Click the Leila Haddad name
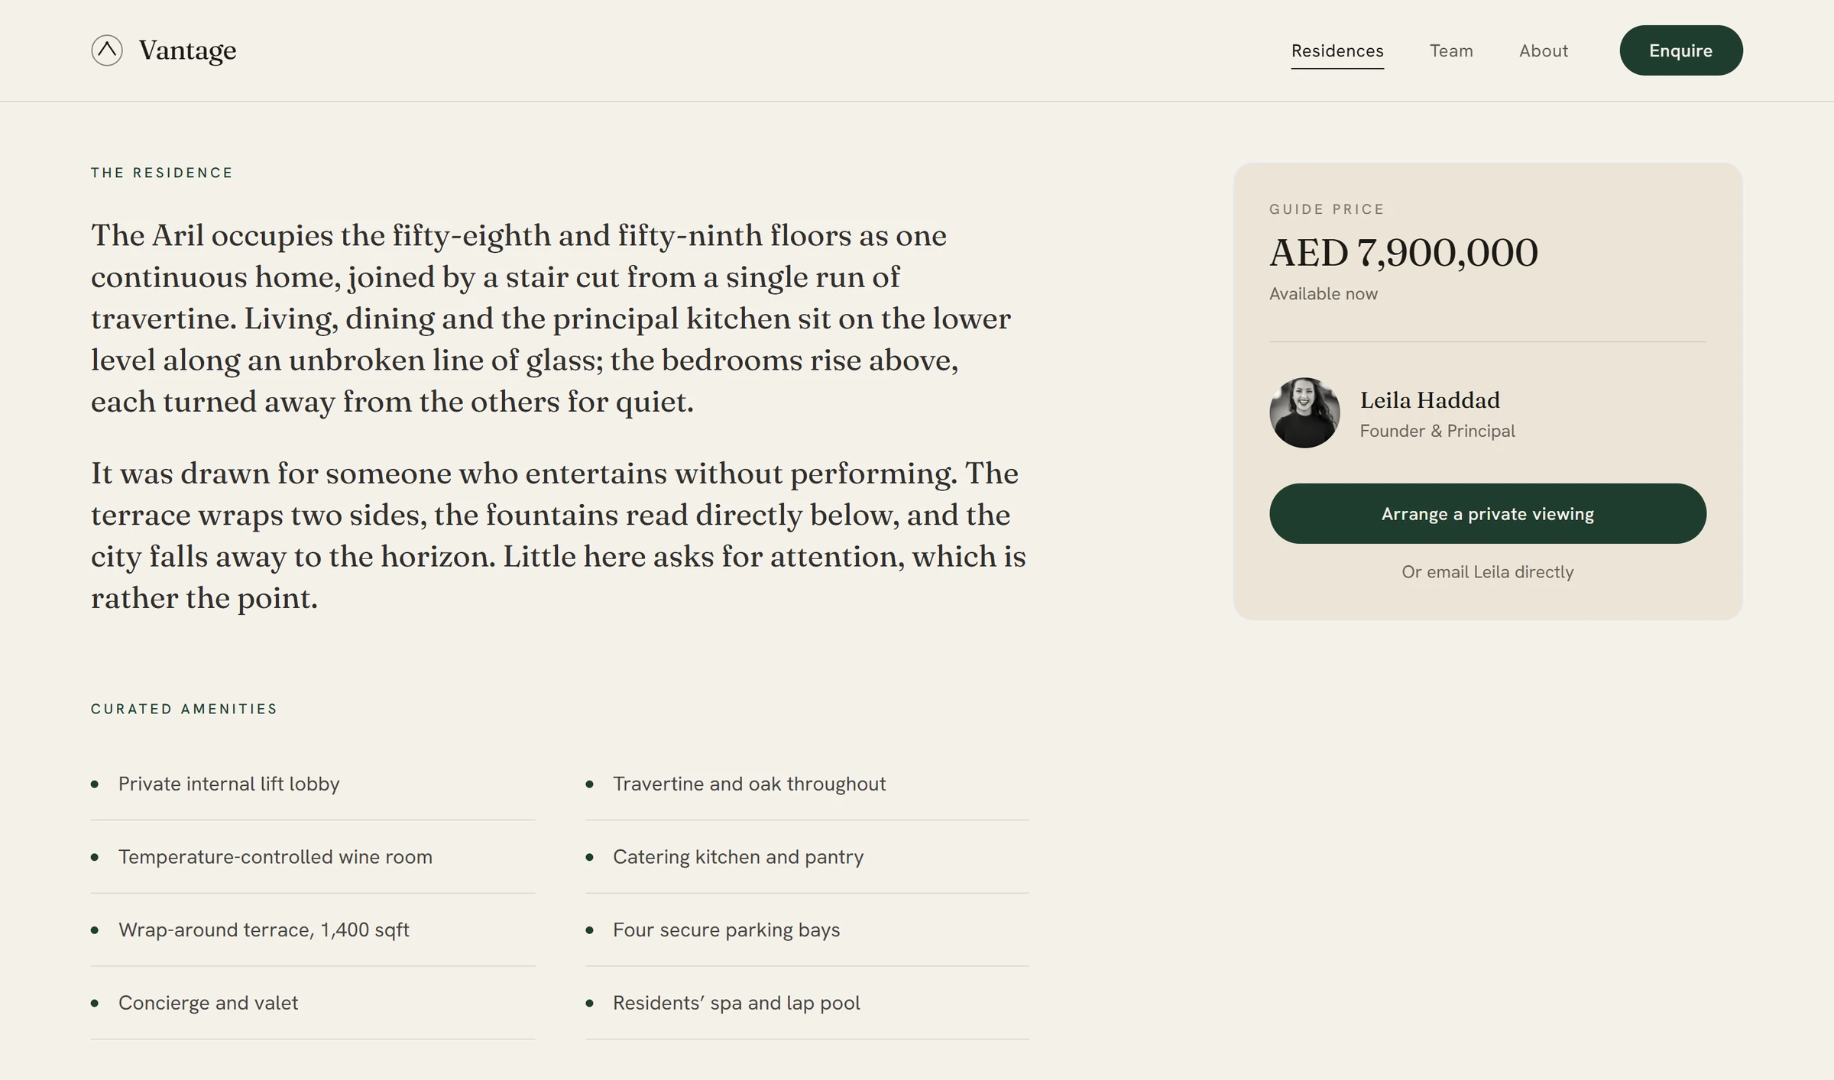Viewport: 1834px width, 1080px height. (1429, 400)
